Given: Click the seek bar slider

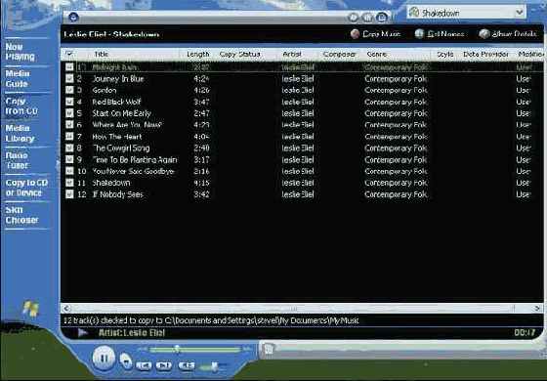Looking at the screenshot, I should 177,349.
